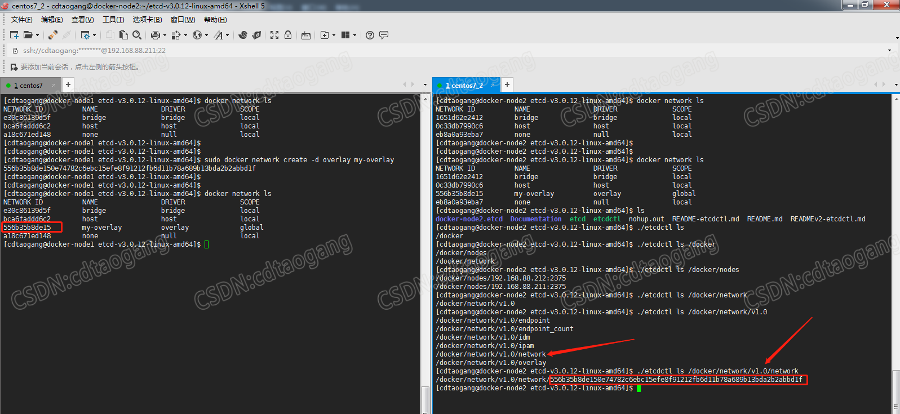Expand the globe encoding dropdown arrow

click(x=206, y=35)
